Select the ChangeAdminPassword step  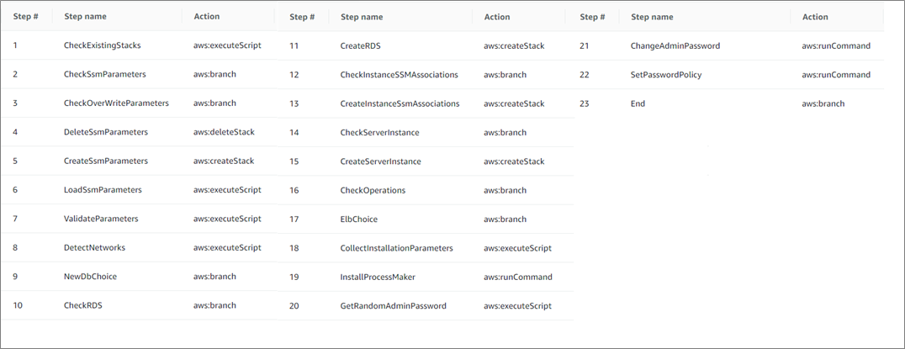[675, 45]
